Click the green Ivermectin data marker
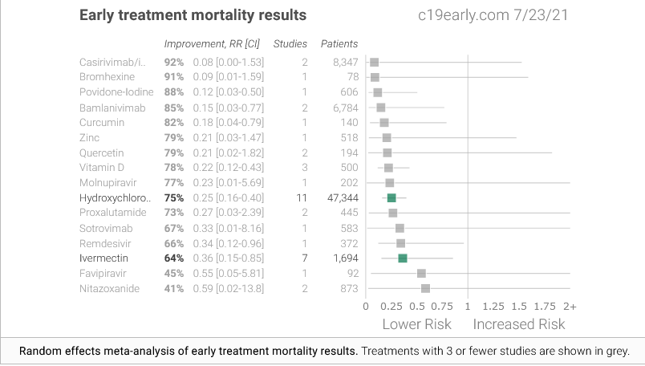Screen dimensions: 645x366 [x=403, y=258]
